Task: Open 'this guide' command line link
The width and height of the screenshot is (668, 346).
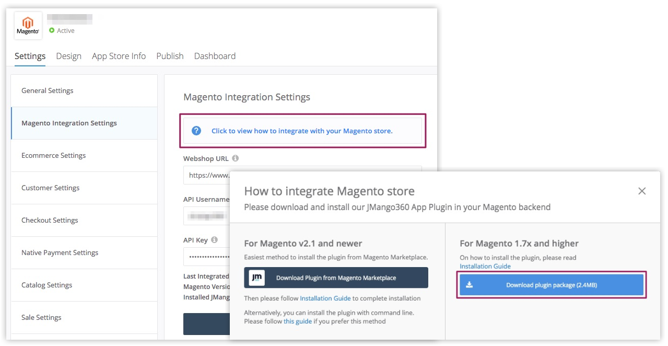Action: tap(297, 321)
